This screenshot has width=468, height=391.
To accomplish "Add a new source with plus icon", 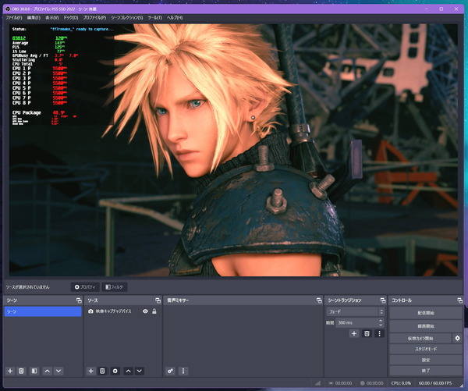I will point(90,371).
